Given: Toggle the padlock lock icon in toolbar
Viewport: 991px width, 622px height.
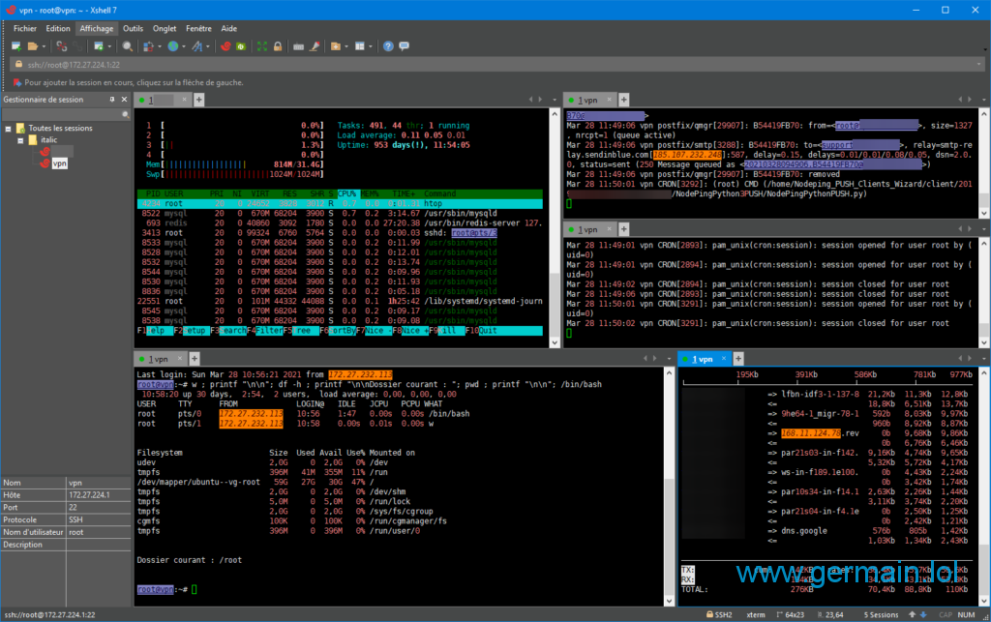Looking at the screenshot, I should click(x=277, y=46).
